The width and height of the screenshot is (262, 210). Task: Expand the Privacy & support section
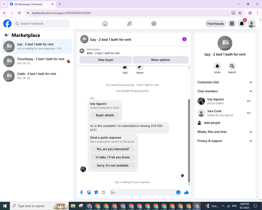tap(225, 141)
